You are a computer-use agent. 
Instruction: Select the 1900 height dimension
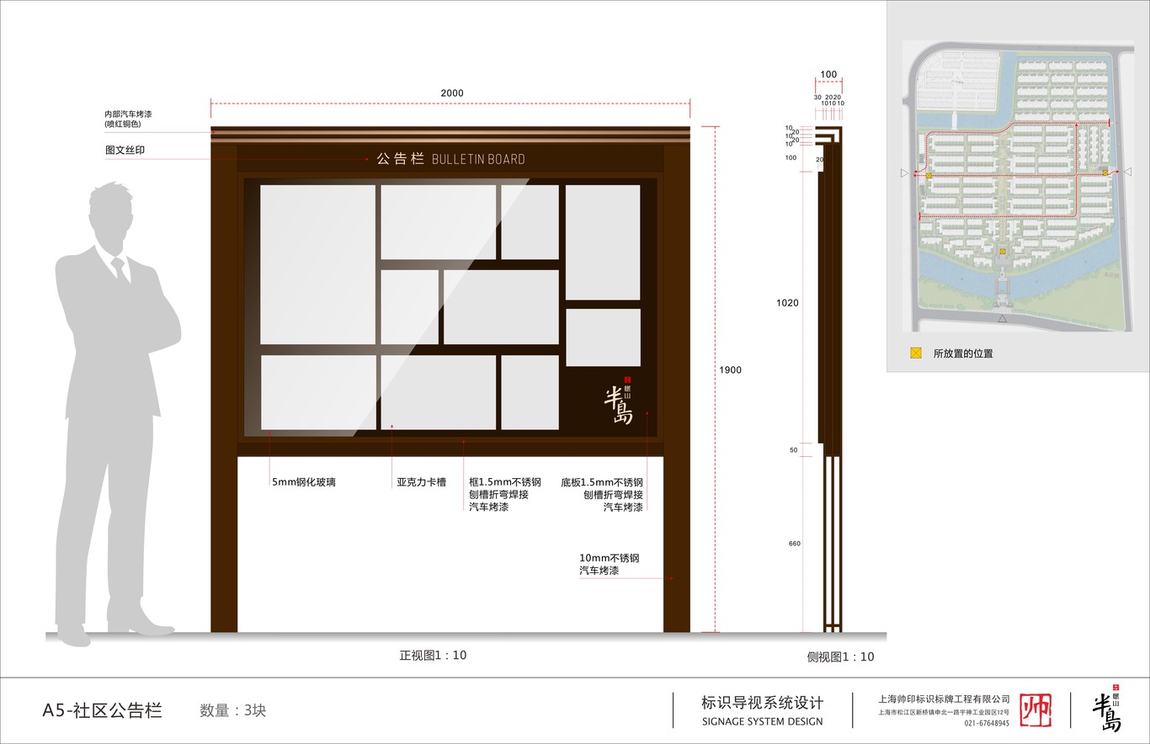click(730, 369)
